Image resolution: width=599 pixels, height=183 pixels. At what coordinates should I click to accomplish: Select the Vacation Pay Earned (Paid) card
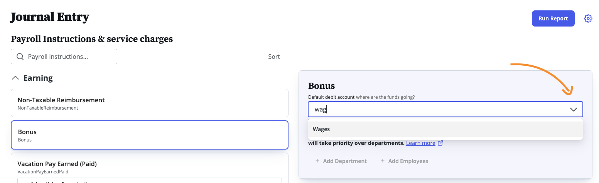click(x=150, y=168)
